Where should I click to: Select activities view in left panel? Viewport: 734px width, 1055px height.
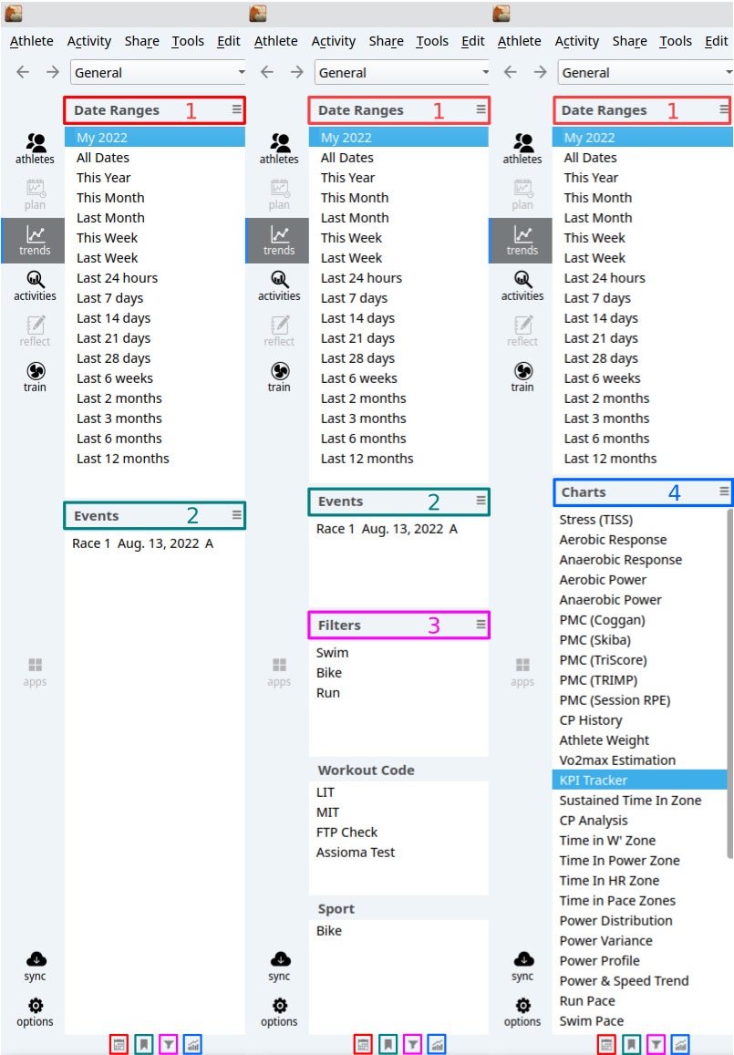click(35, 286)
